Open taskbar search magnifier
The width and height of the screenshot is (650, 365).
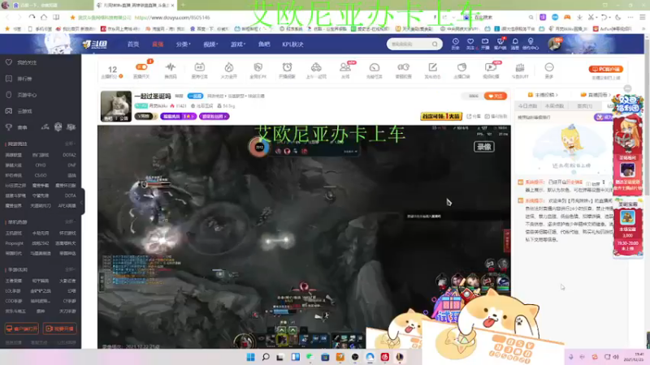[x=266, y=357]
